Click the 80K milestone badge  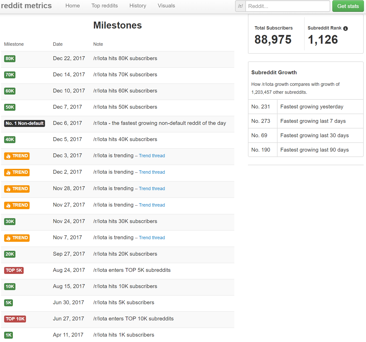tap(10, 59)
